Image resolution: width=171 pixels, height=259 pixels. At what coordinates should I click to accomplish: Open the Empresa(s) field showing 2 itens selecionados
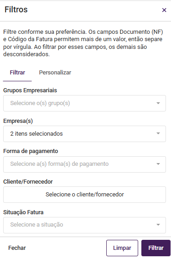tap(84, 134)
